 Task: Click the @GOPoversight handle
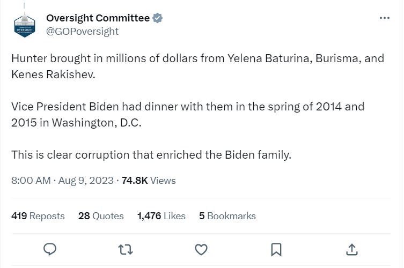[82, 31]
